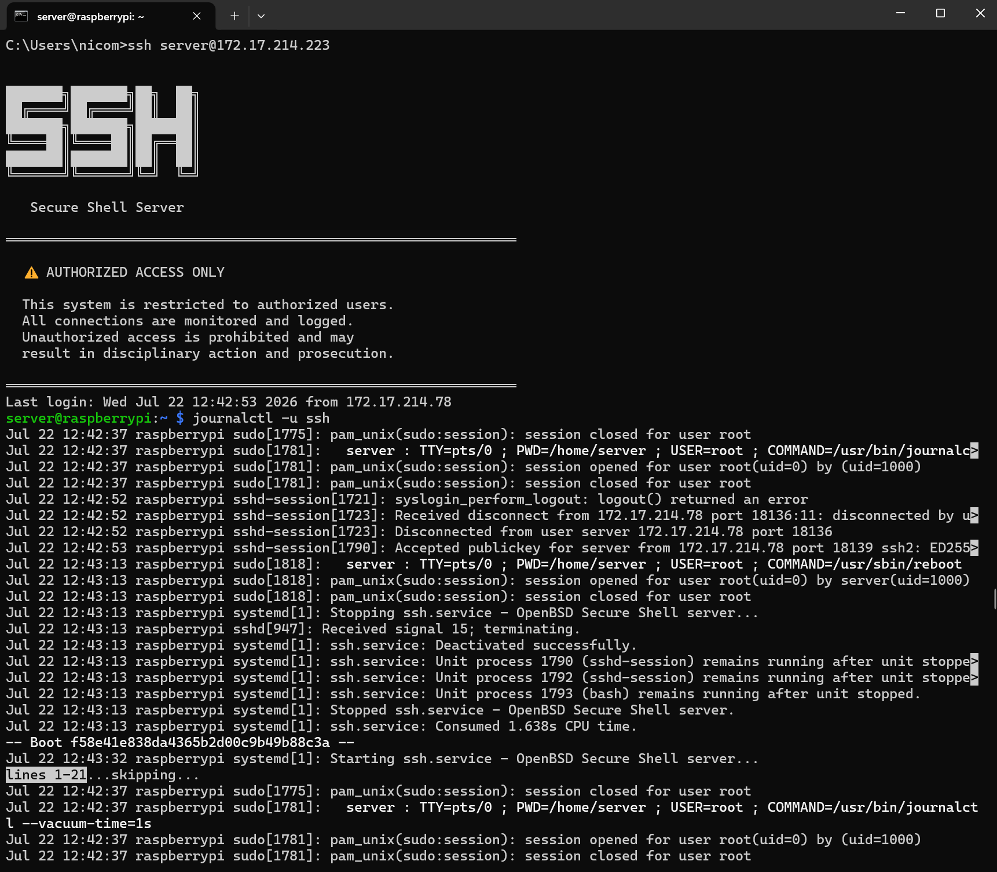Click the highlighted 'lines 1-21' pager status

pos(46,775)
